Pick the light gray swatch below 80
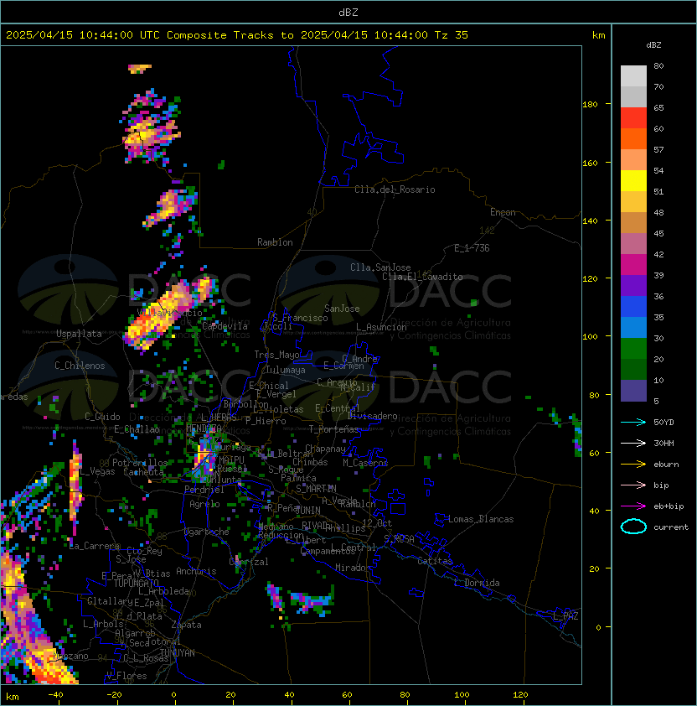Viewport: 697px width, 706px height. [633, 76]
